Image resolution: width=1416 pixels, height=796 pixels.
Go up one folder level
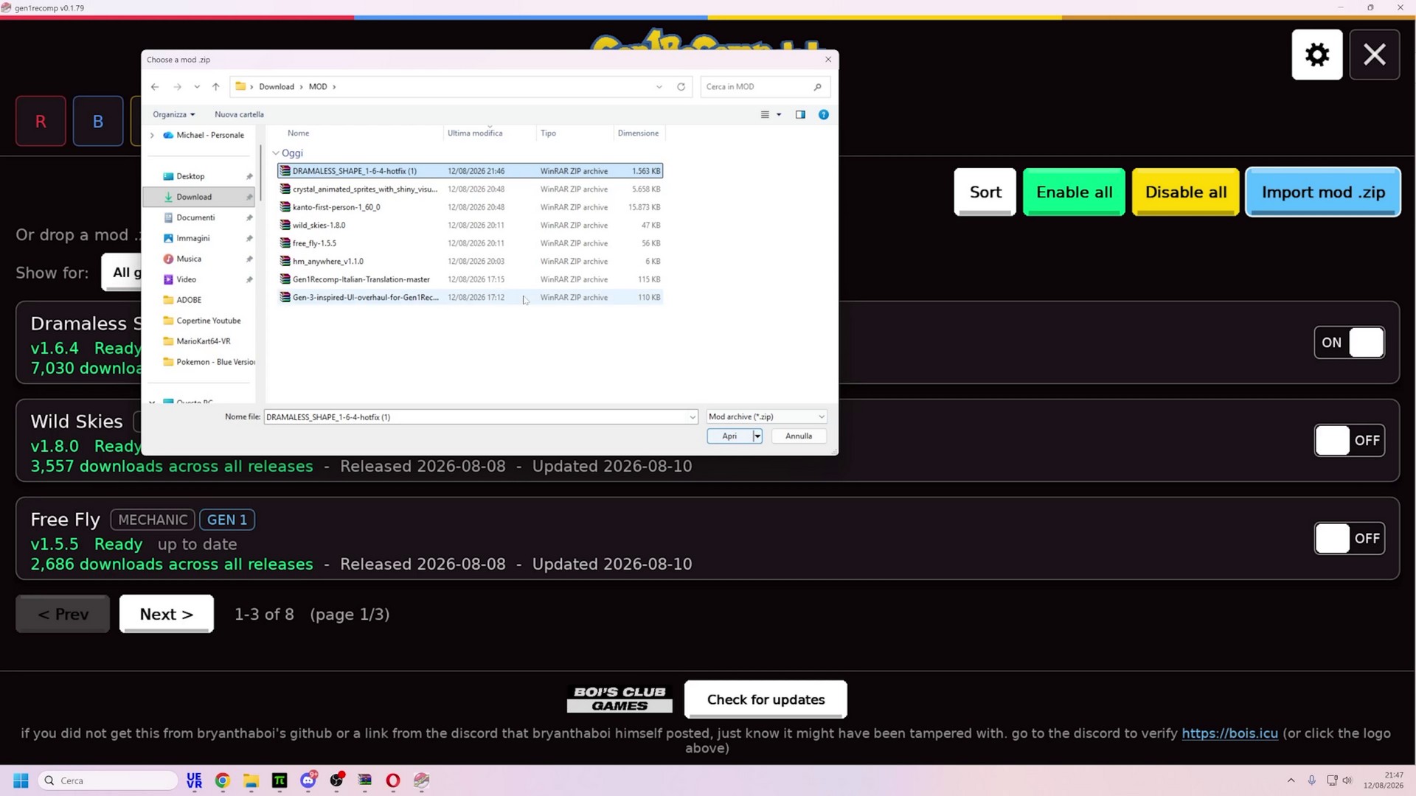coord(216,87)
